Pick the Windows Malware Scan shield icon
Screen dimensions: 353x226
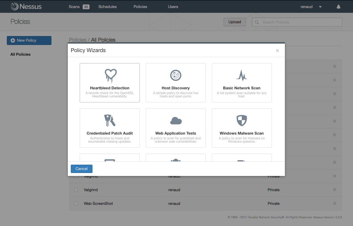[x=241, y=121]
